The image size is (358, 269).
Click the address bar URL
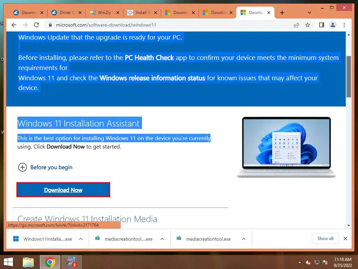pyautogui.click(x=106, y=25)
